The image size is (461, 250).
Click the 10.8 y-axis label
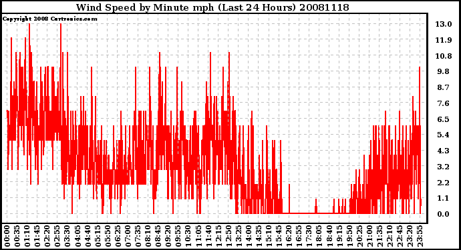[444, 56]
